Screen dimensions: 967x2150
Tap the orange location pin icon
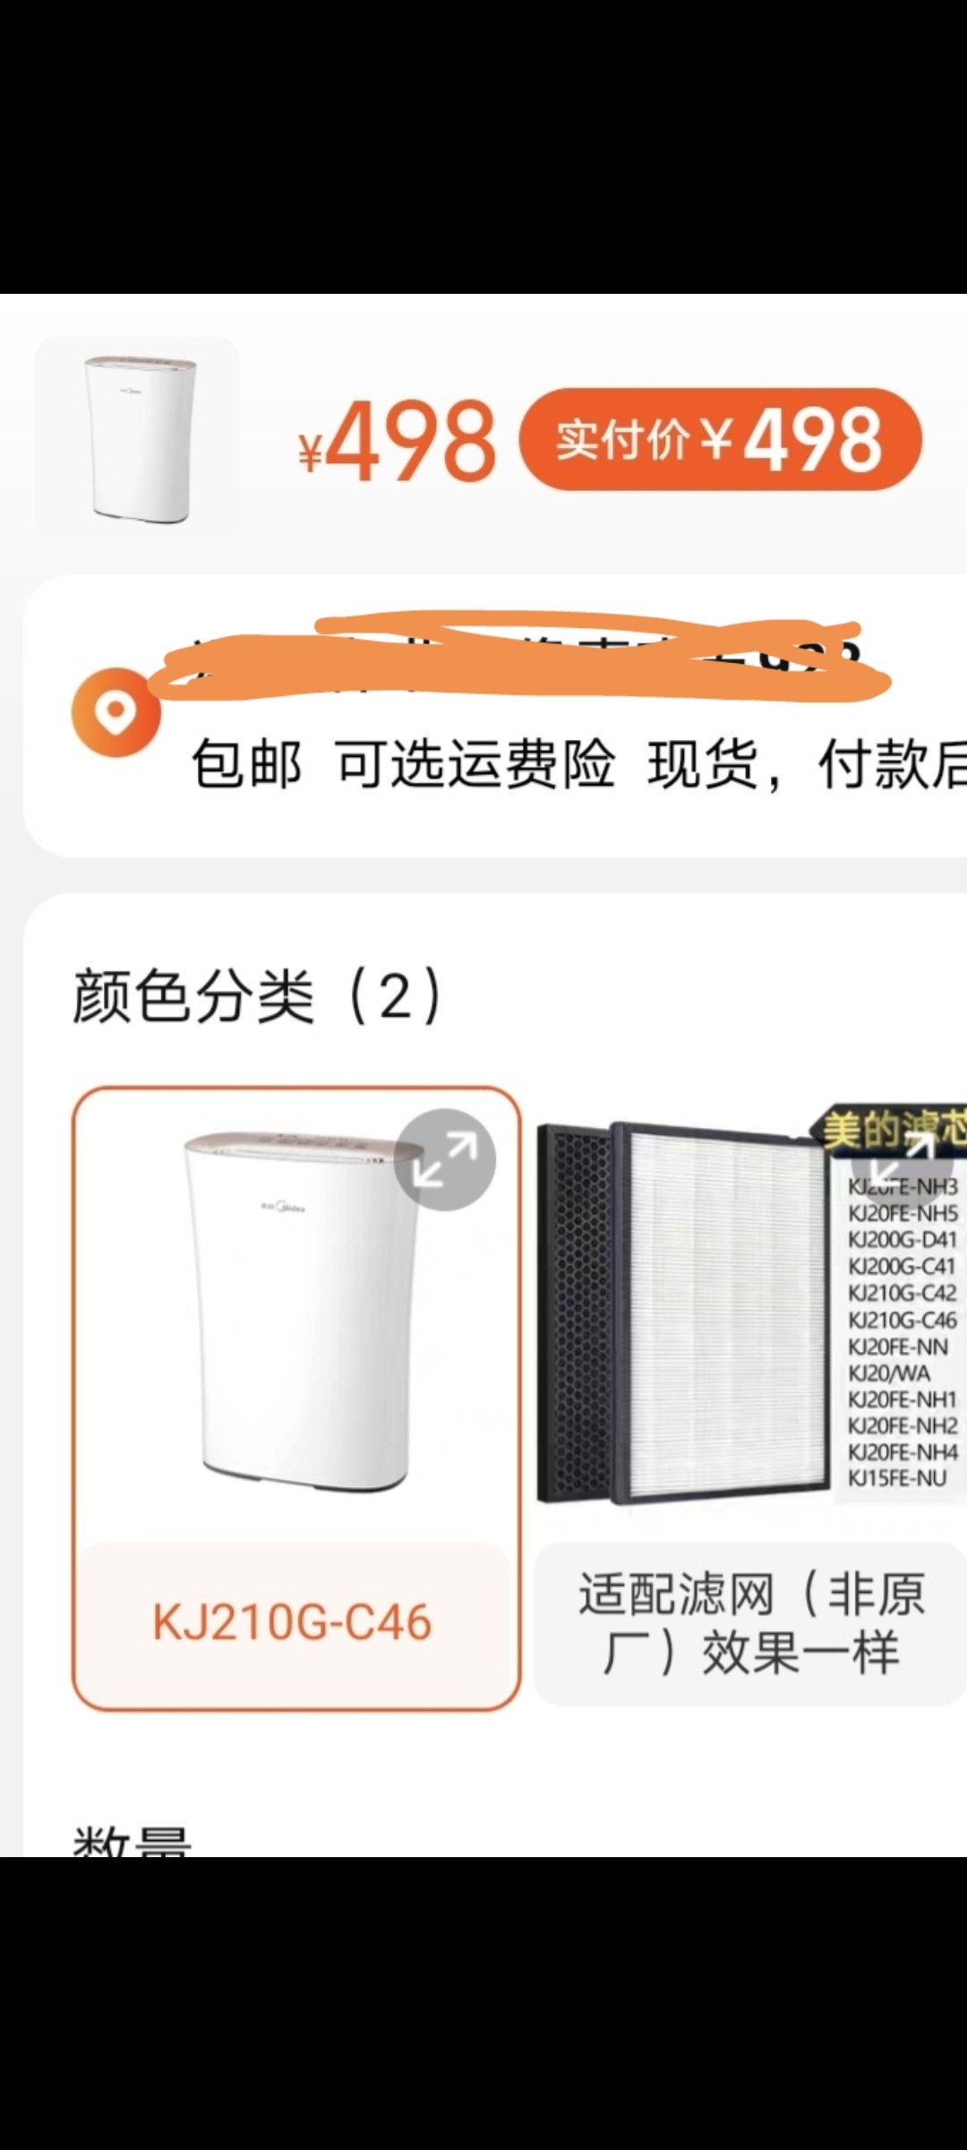[x=116, y=712]
